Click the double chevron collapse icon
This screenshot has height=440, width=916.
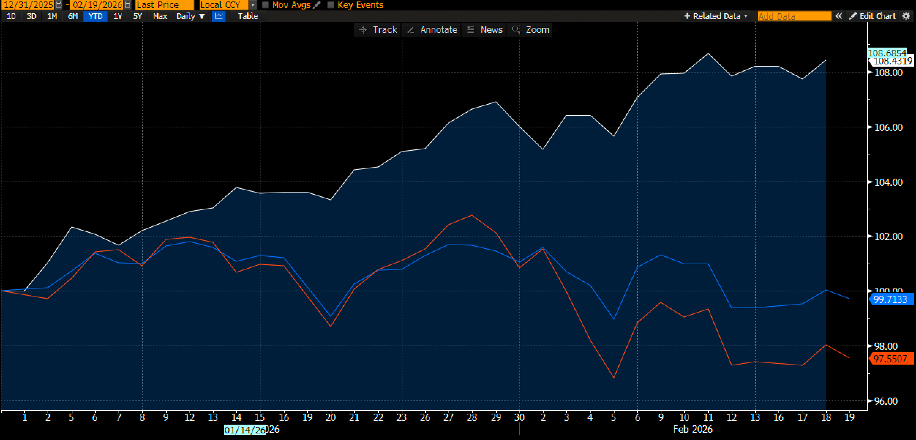click(839, 16)
